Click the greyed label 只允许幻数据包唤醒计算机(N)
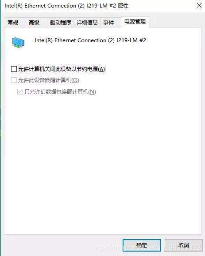Image resolution: width=205 pixels, height=256 pixels. [x=60, y=91]
